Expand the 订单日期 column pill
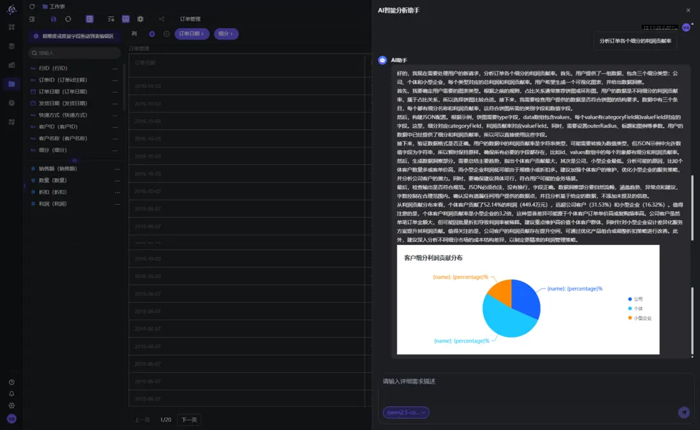 coord(191,34)
